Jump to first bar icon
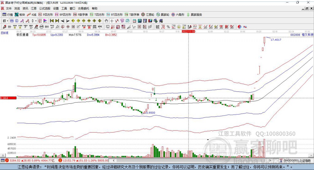This screenshot has height=170, width=314. pos(52,21)
